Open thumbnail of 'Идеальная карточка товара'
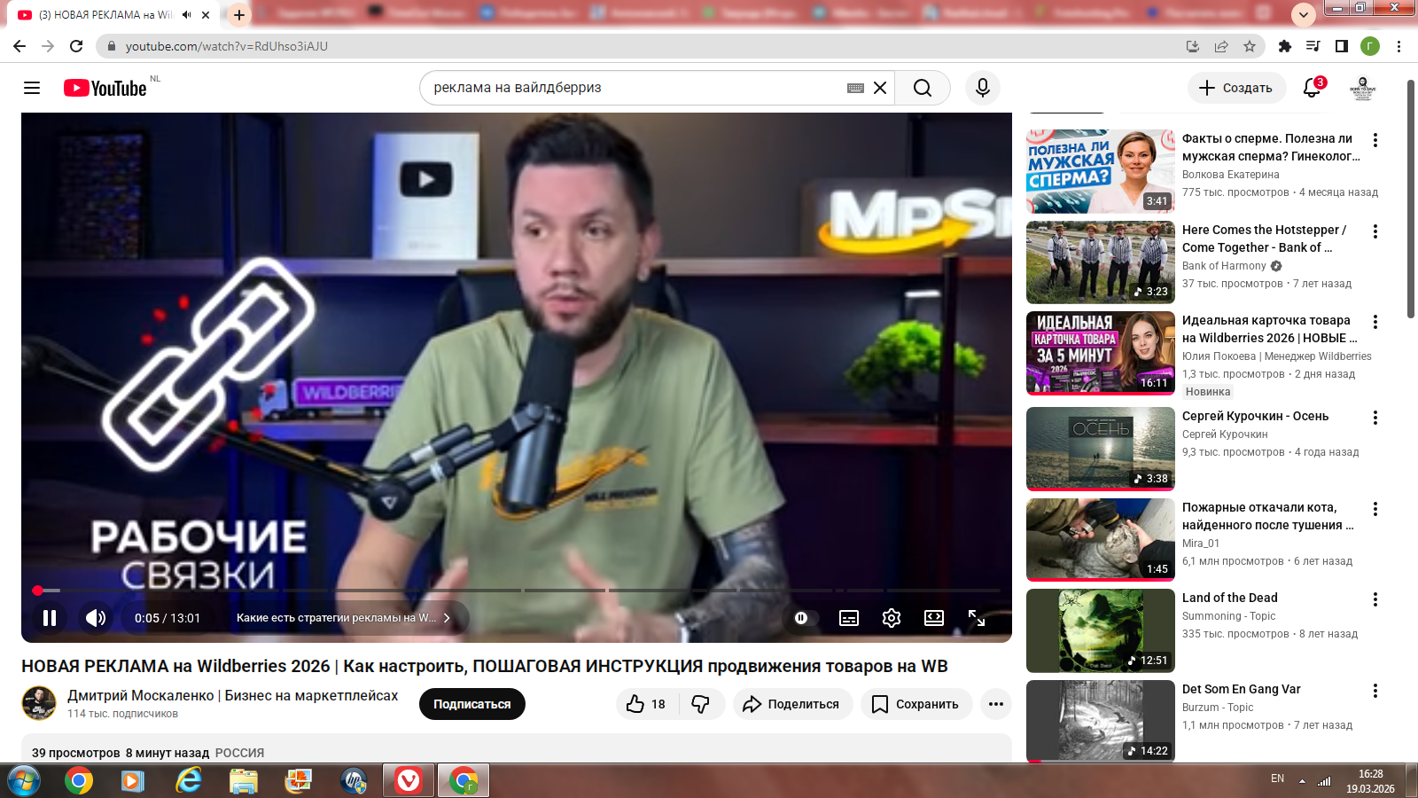 [x=1101, y=353]
